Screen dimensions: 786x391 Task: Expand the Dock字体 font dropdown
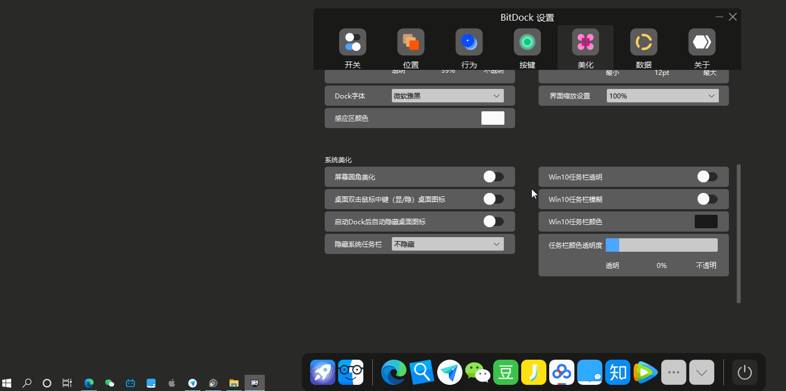(448, 96)
